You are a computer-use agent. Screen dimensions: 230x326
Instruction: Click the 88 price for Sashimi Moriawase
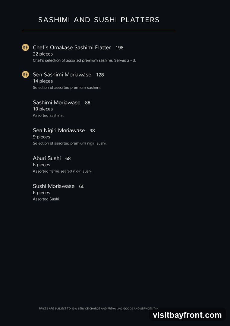pos(88,103)
